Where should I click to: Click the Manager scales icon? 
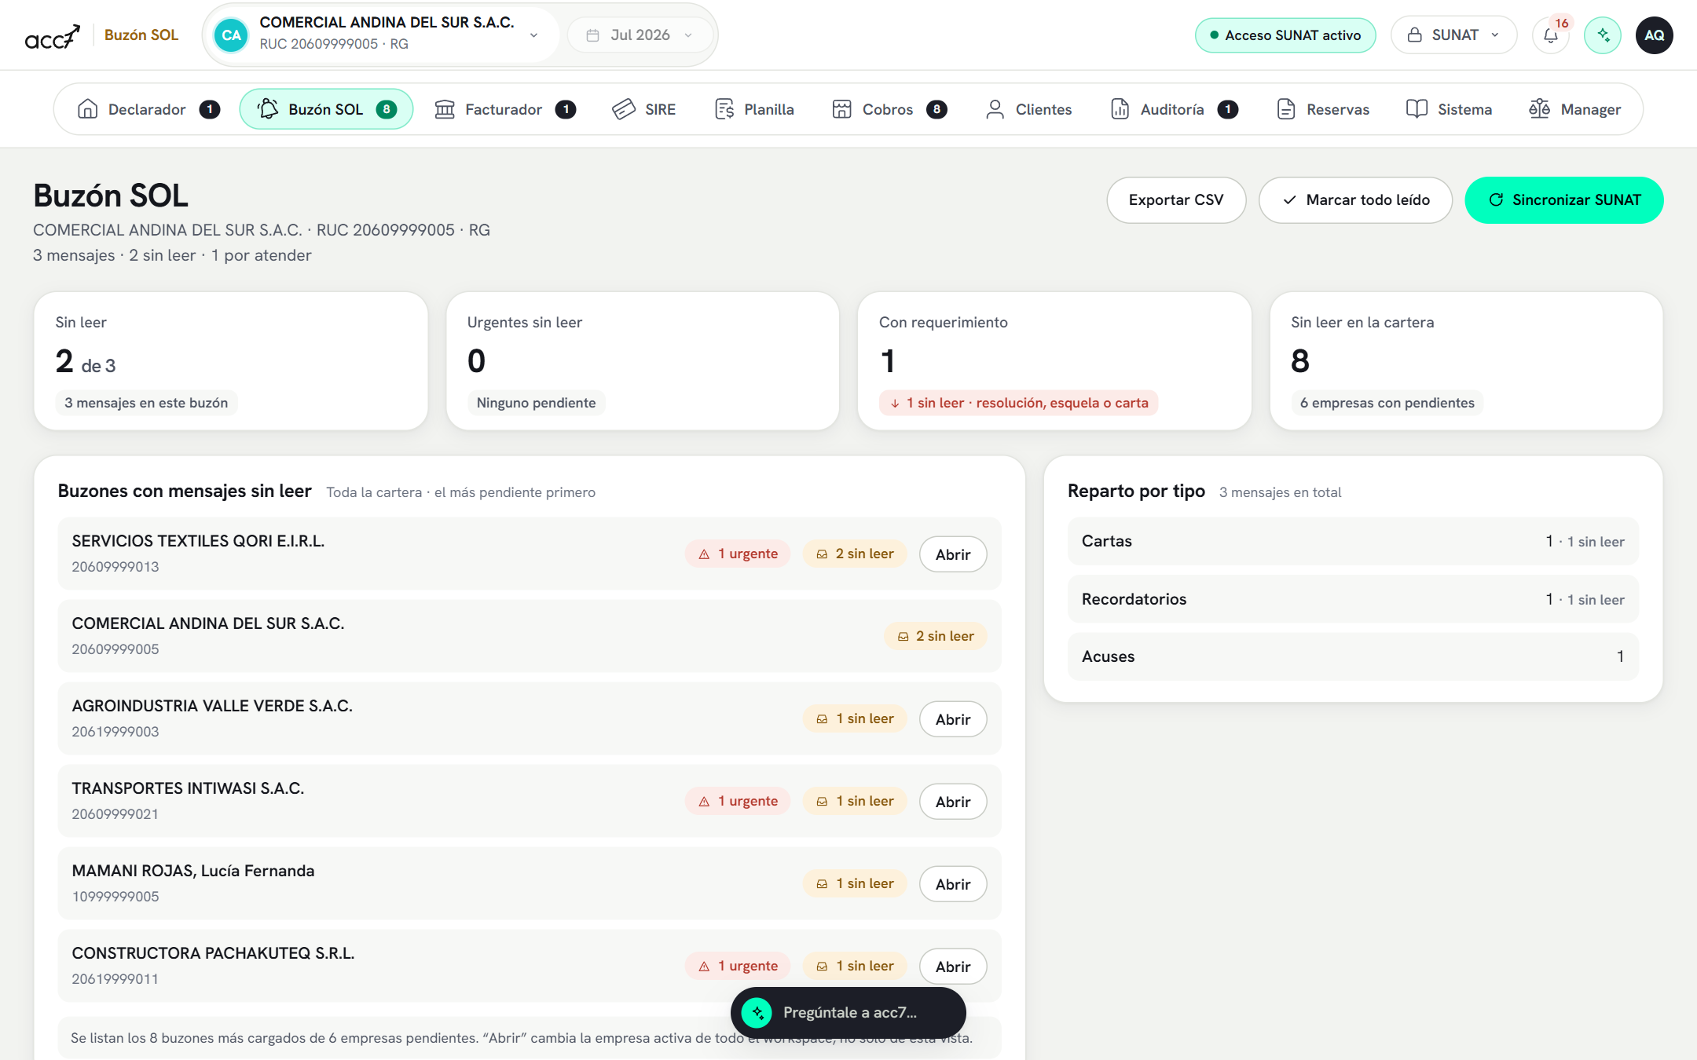pos(1539,109)
